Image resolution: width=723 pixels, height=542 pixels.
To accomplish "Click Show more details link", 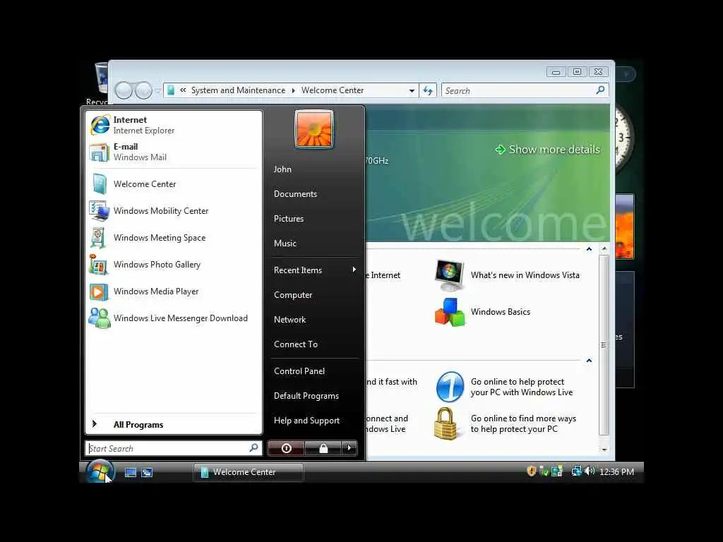I will (x=548, y=150).
